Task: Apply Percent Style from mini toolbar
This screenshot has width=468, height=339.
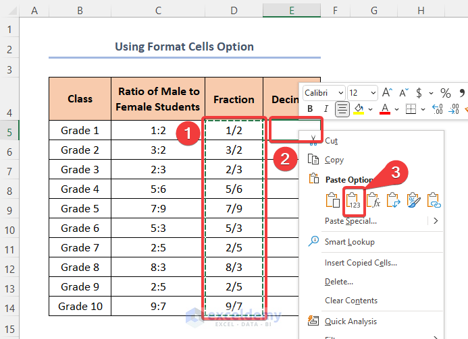Action: (x=446, y=92)
